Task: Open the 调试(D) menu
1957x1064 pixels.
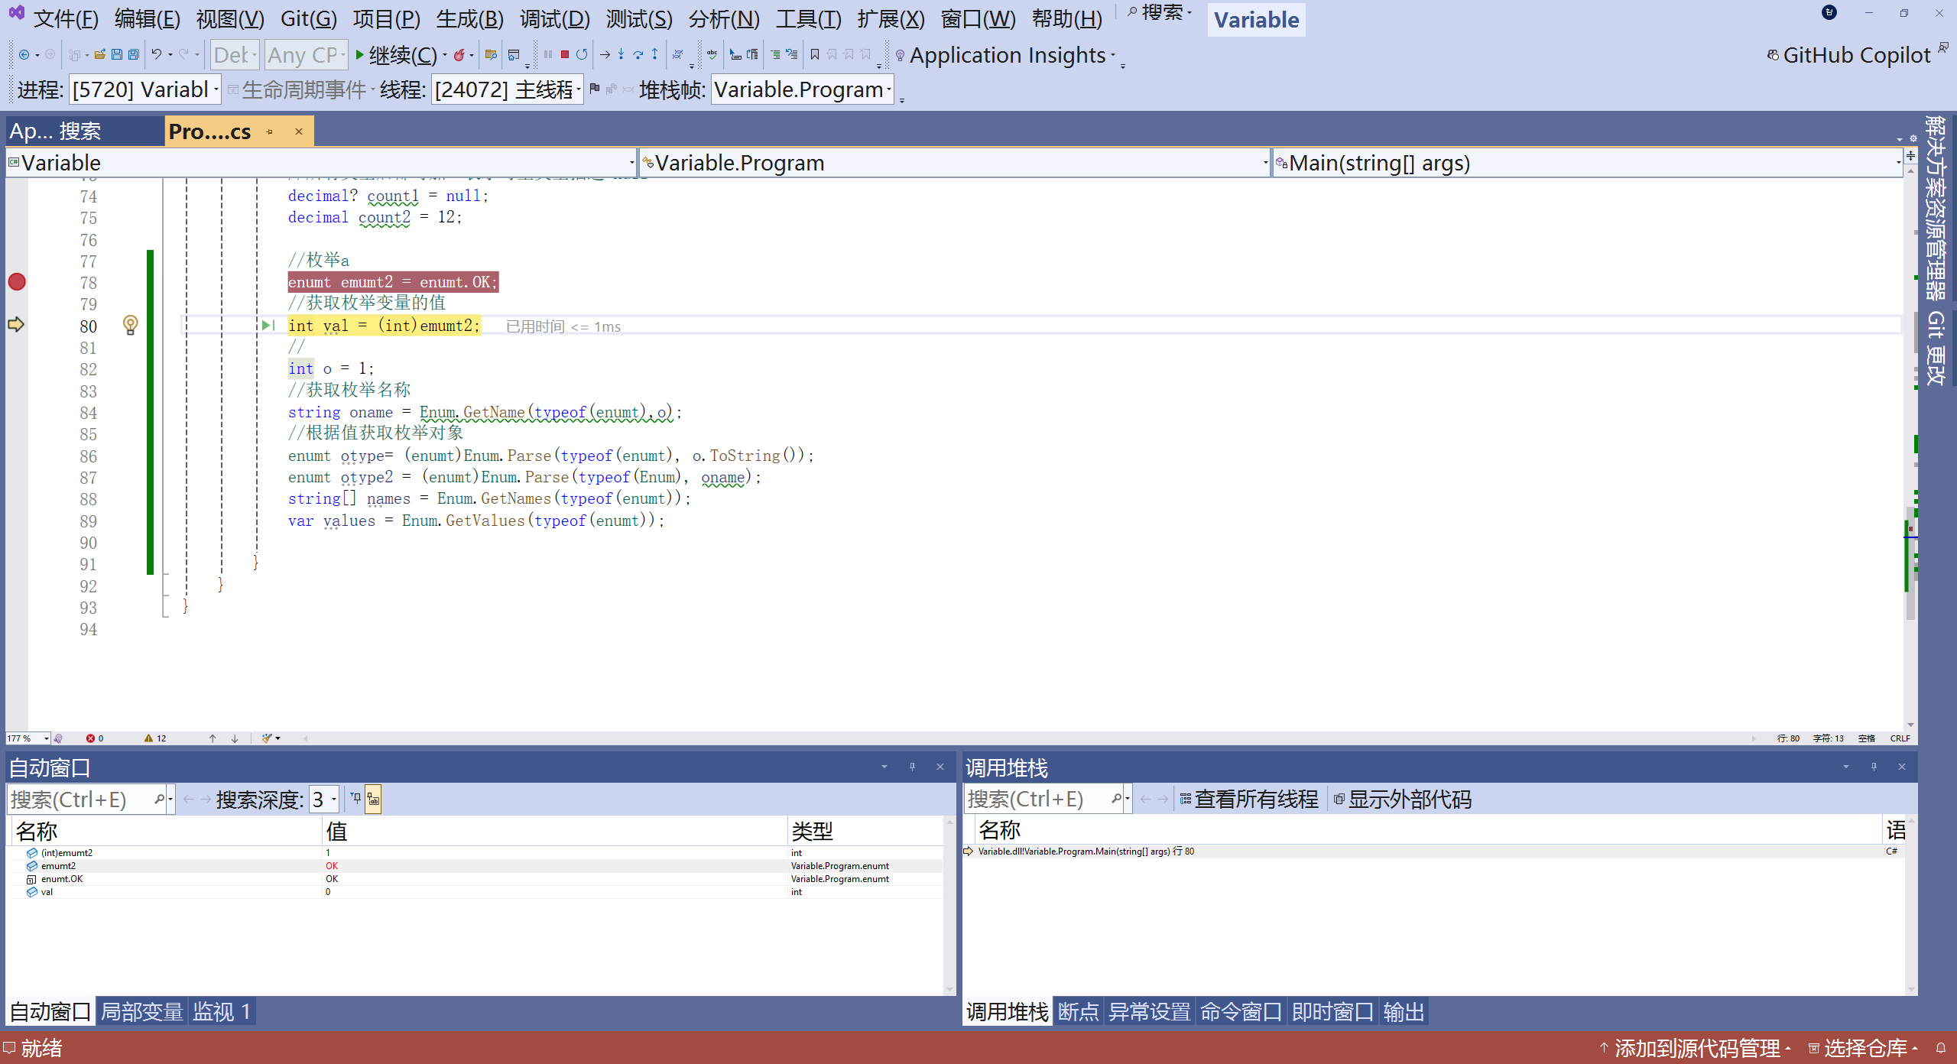Action: [x=554, y=19]
